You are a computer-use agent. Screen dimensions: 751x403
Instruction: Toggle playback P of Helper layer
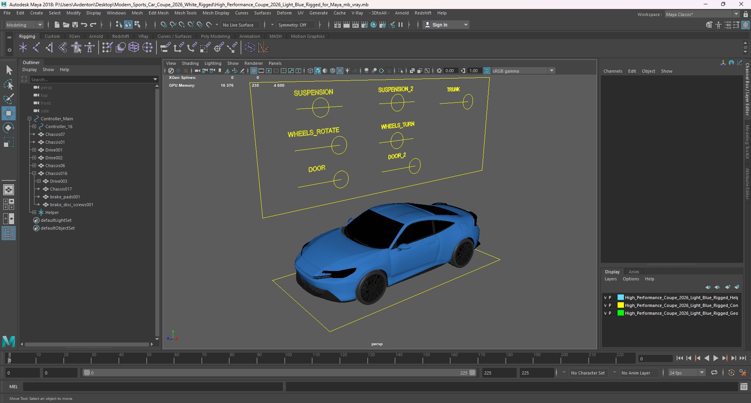pyautogui.click(x=610, y=298)
